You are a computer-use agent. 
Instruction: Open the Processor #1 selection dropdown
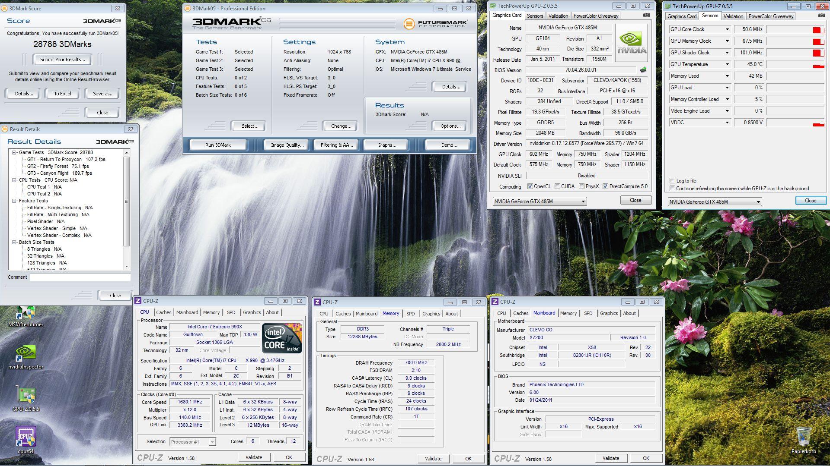[x=192, y=442]
